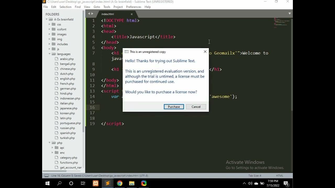The width and height of the screenshot is (335, 188).
Task: Open the Help menu
Action: click(148, 7)
